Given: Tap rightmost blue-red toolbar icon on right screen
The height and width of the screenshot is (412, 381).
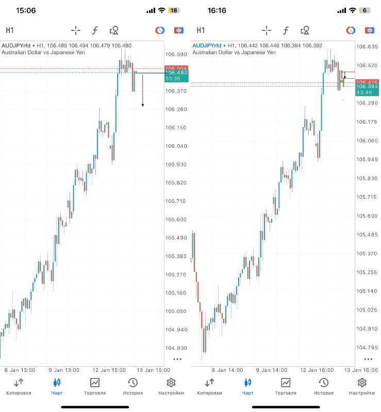Looking at the screenshot, I should (x=369, y=30).
